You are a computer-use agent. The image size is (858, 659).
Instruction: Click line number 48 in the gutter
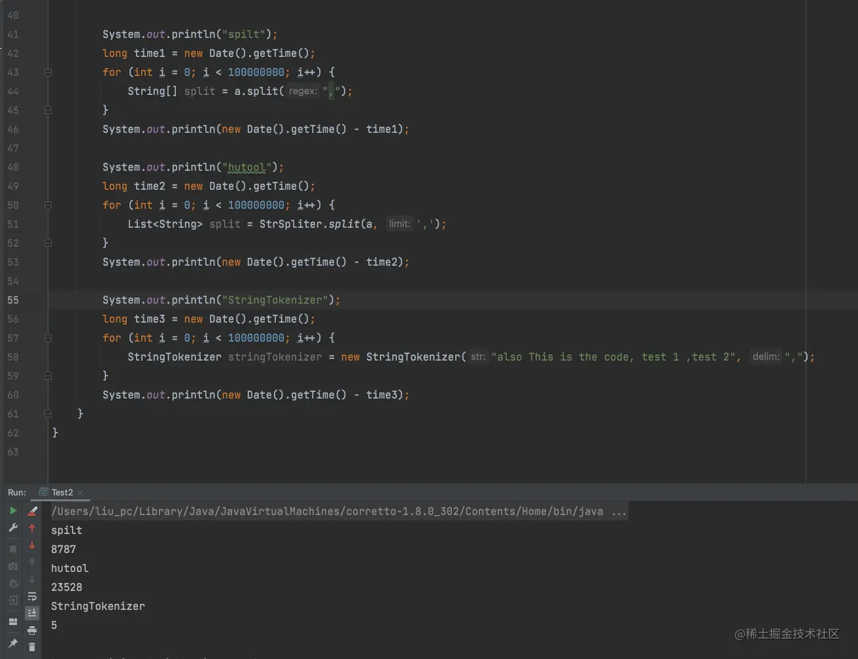coord(13,167)
